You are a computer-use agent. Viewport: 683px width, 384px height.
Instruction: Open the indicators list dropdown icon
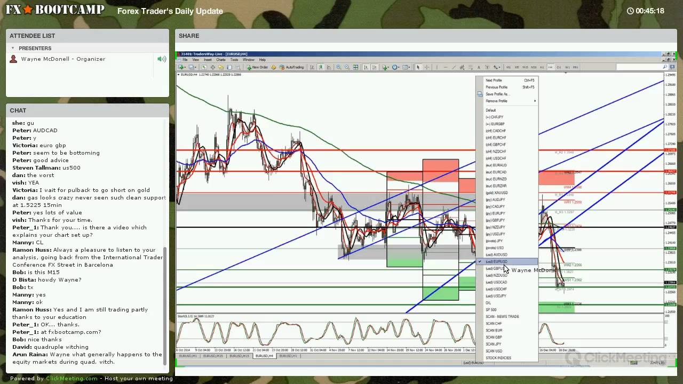tap(385, 67)
